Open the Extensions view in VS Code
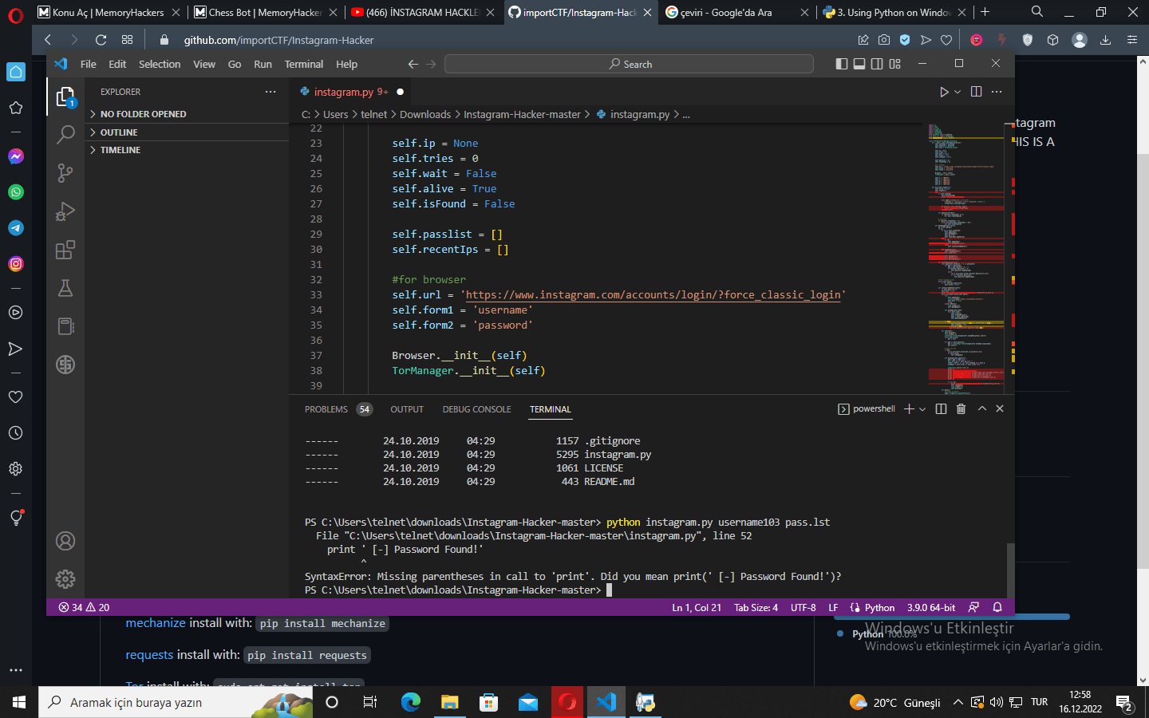 click(x=65, y=250)
